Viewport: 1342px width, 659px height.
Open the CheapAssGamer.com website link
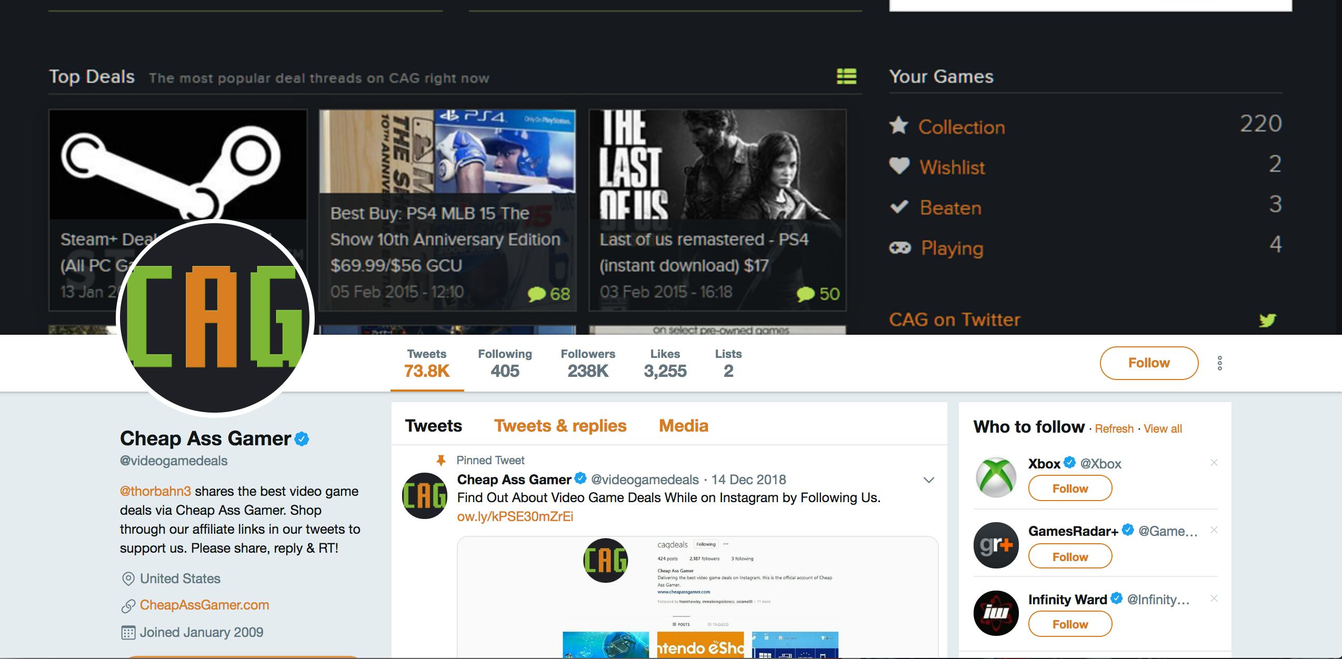pyautogui.click(x=204, y=605)
